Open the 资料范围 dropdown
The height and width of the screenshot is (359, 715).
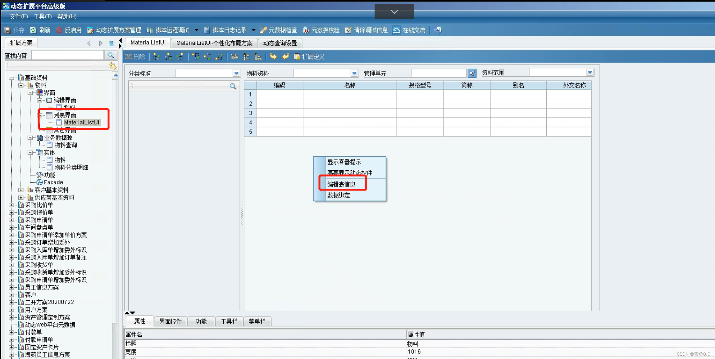tap(590, 72)
